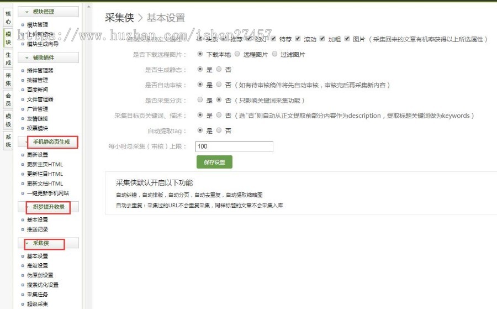Choose 是 for 是否采集分页
Screen dimensions: 497x309
[x=200, y=99]
